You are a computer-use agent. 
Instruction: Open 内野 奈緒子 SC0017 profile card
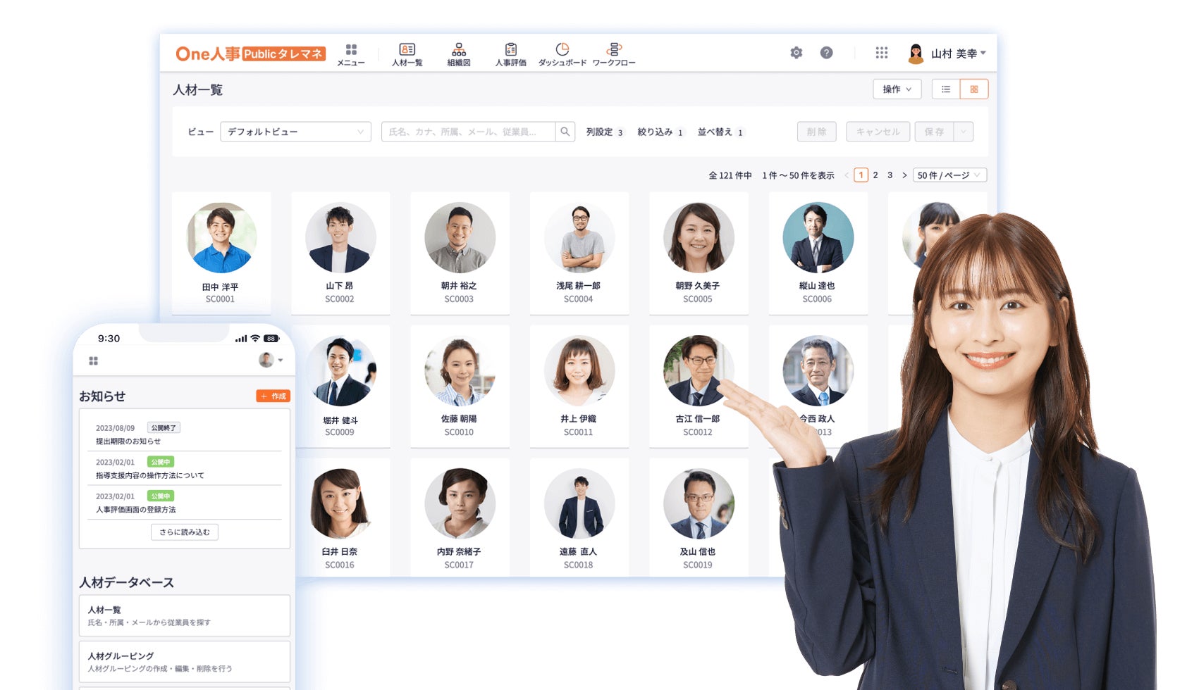460,517
